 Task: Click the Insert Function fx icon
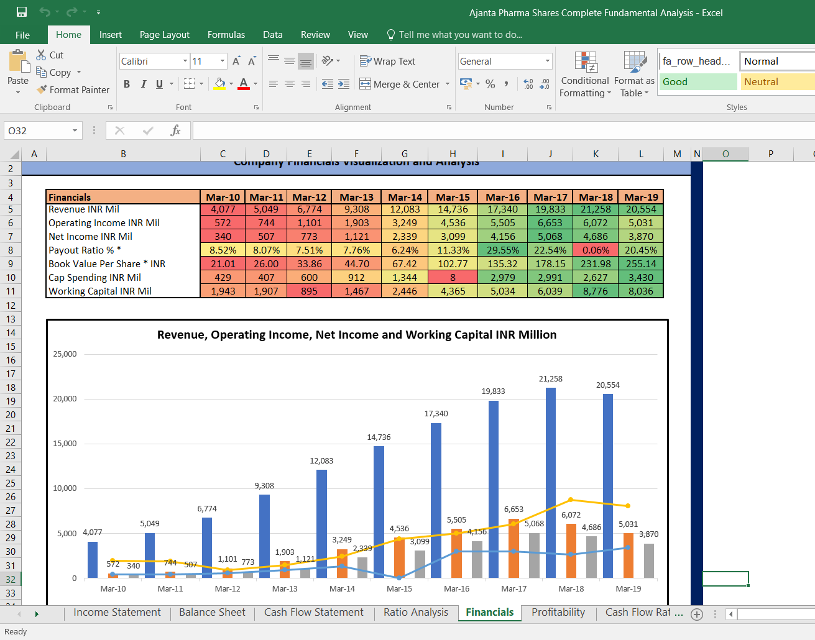tap(176, 130)
